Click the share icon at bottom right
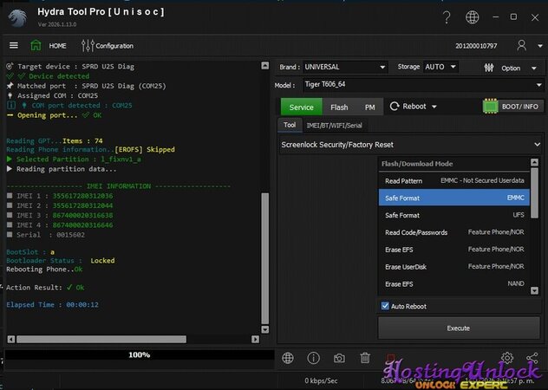Screen dimensions: 548x390 532,358
